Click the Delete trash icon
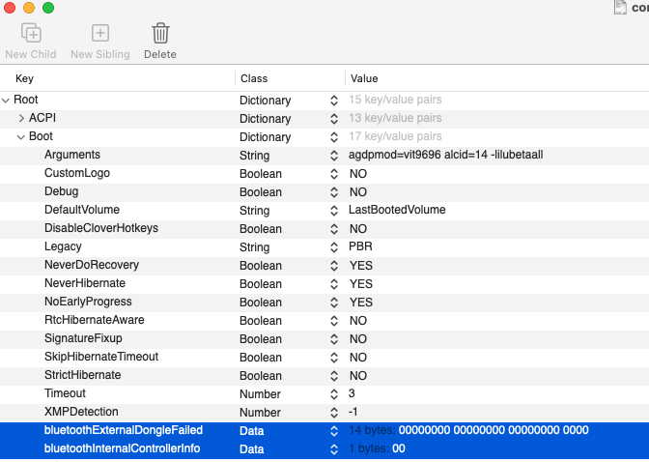The height and width of the screenshot is (462, 649). pyautogui.click(x=160, y=33)
